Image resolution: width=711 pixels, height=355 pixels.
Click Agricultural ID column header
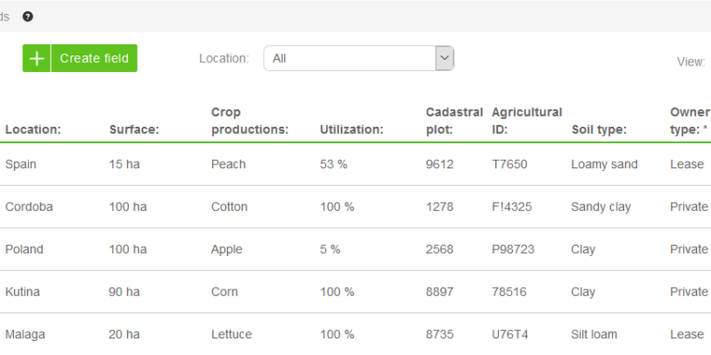(x=527, y=121)
